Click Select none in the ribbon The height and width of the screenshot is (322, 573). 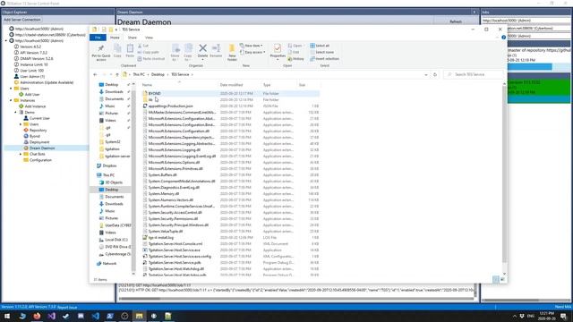coord(322,52)
